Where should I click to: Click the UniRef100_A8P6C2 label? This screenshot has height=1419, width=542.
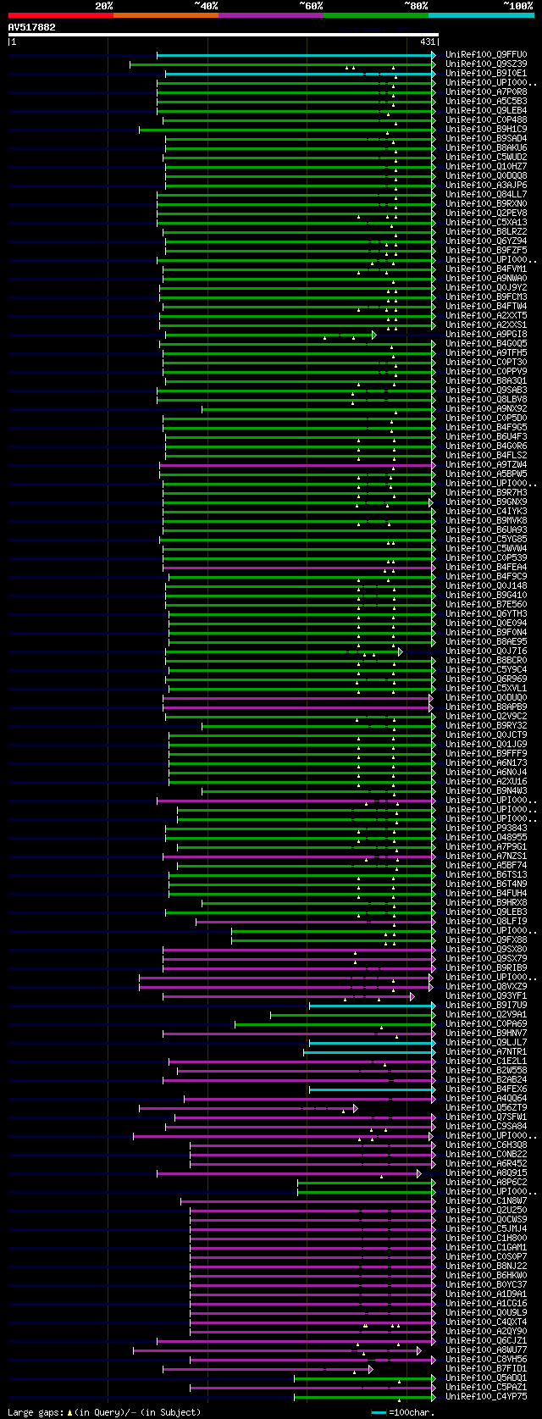point(486,1183)
